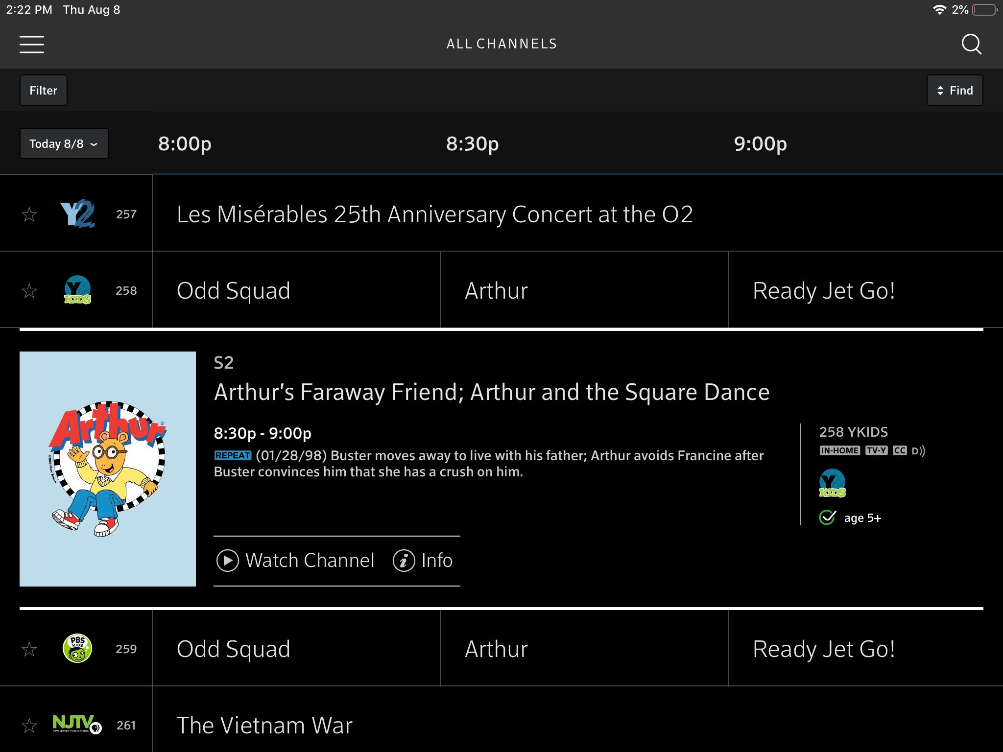The image size is (1003, 752).
Task: Toggle favorite star for channel 259
Action: [x=29, y=649]
